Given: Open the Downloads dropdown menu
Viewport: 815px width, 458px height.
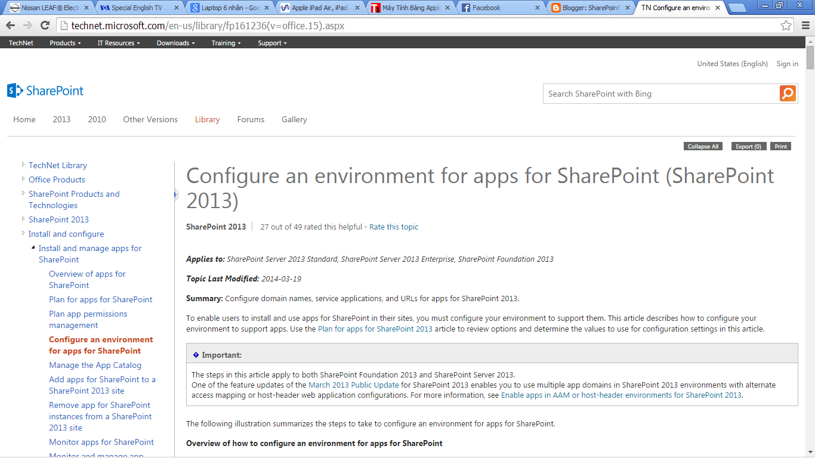Looking at the screenshot, I should tap(176, 43).
